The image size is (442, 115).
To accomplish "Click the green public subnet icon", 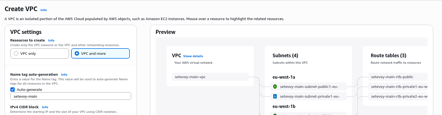I will [x=275, y=87].
